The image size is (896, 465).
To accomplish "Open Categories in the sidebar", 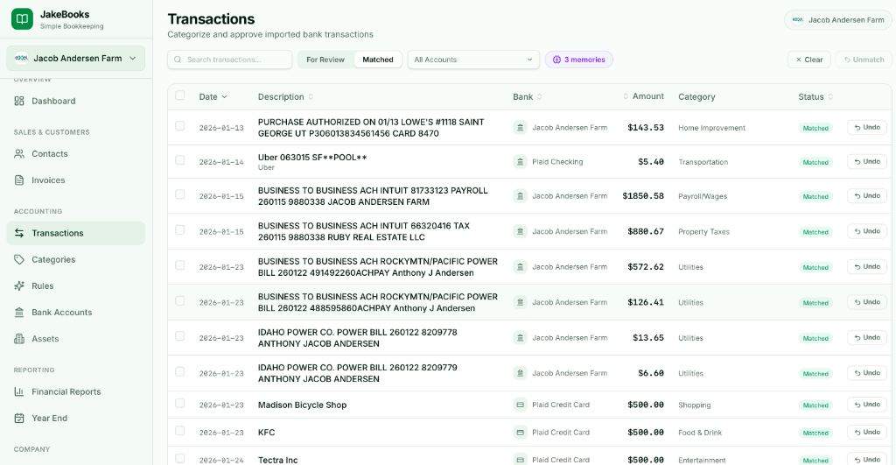I will 75,260.
